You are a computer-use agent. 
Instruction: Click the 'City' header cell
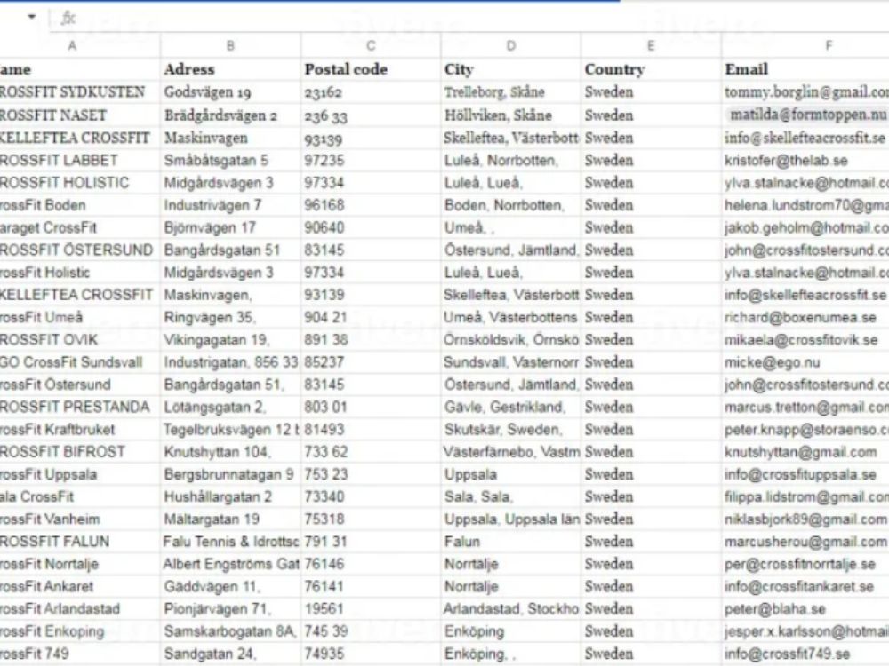pos(511,69)
